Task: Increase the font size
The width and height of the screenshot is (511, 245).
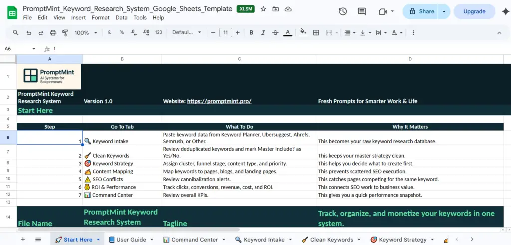Action: (x=237, y=32)
